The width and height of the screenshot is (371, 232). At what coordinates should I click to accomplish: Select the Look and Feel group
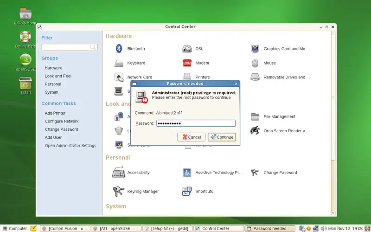[58, 76]
